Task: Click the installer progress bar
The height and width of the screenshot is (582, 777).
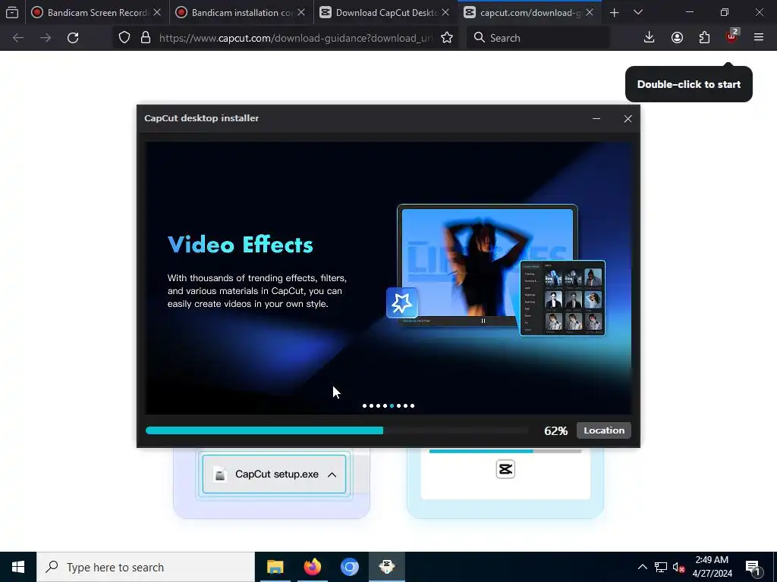Action: click(x=337, y=430)
